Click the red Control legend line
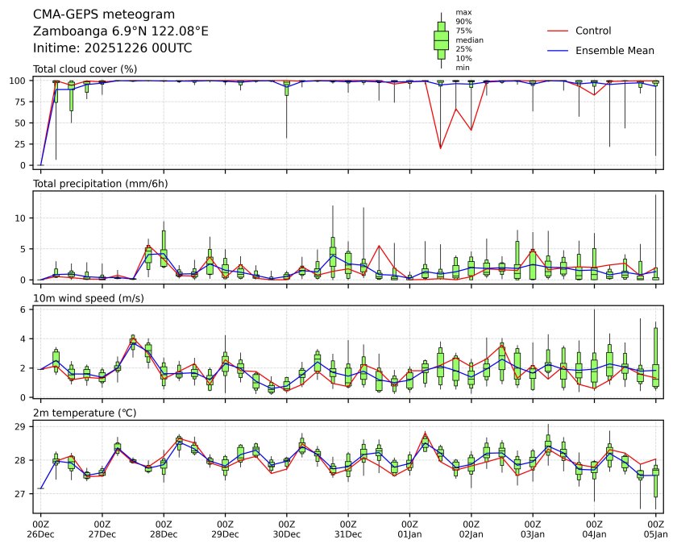The width and height of the screenshot is (677, 548). click(559, 31)
